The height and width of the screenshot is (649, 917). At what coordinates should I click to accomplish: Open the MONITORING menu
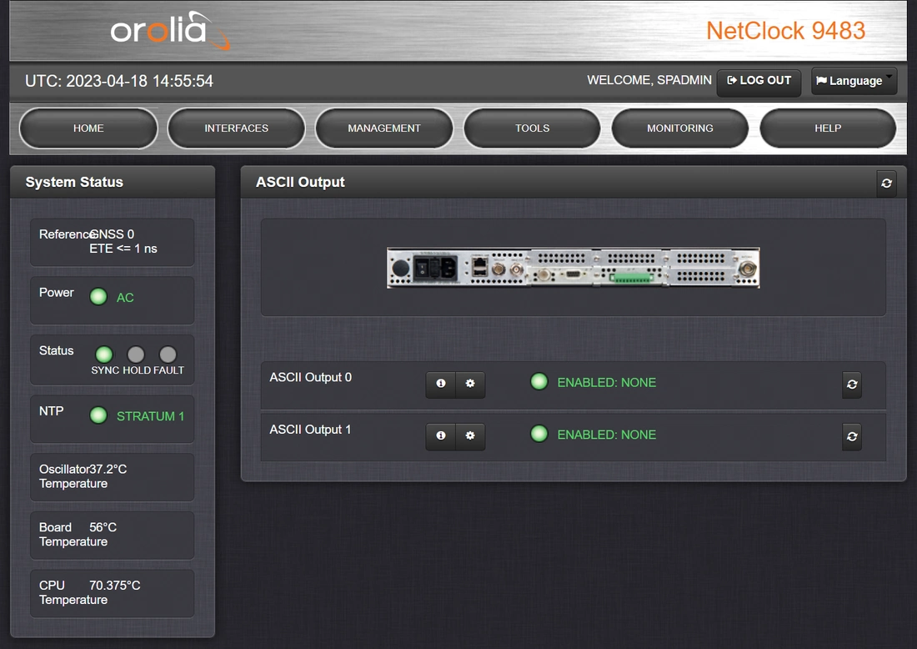[680, 128]
